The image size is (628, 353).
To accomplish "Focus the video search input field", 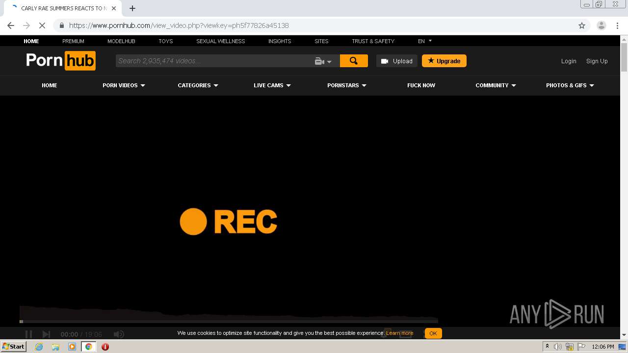I will pos(214,61).
